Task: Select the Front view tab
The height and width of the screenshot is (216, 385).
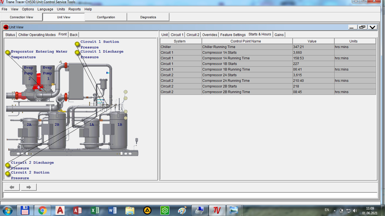Action: [x=62, y=34]
